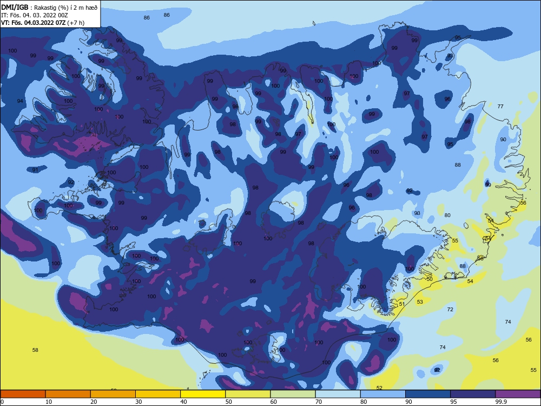Click the '99.9' legend scale label
The image size is (541, 406).
tap(501, 402)
